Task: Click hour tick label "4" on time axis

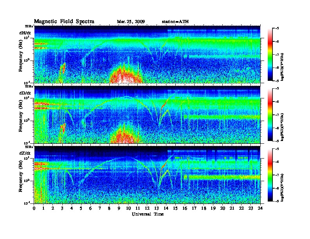Action: coord(72,209)
